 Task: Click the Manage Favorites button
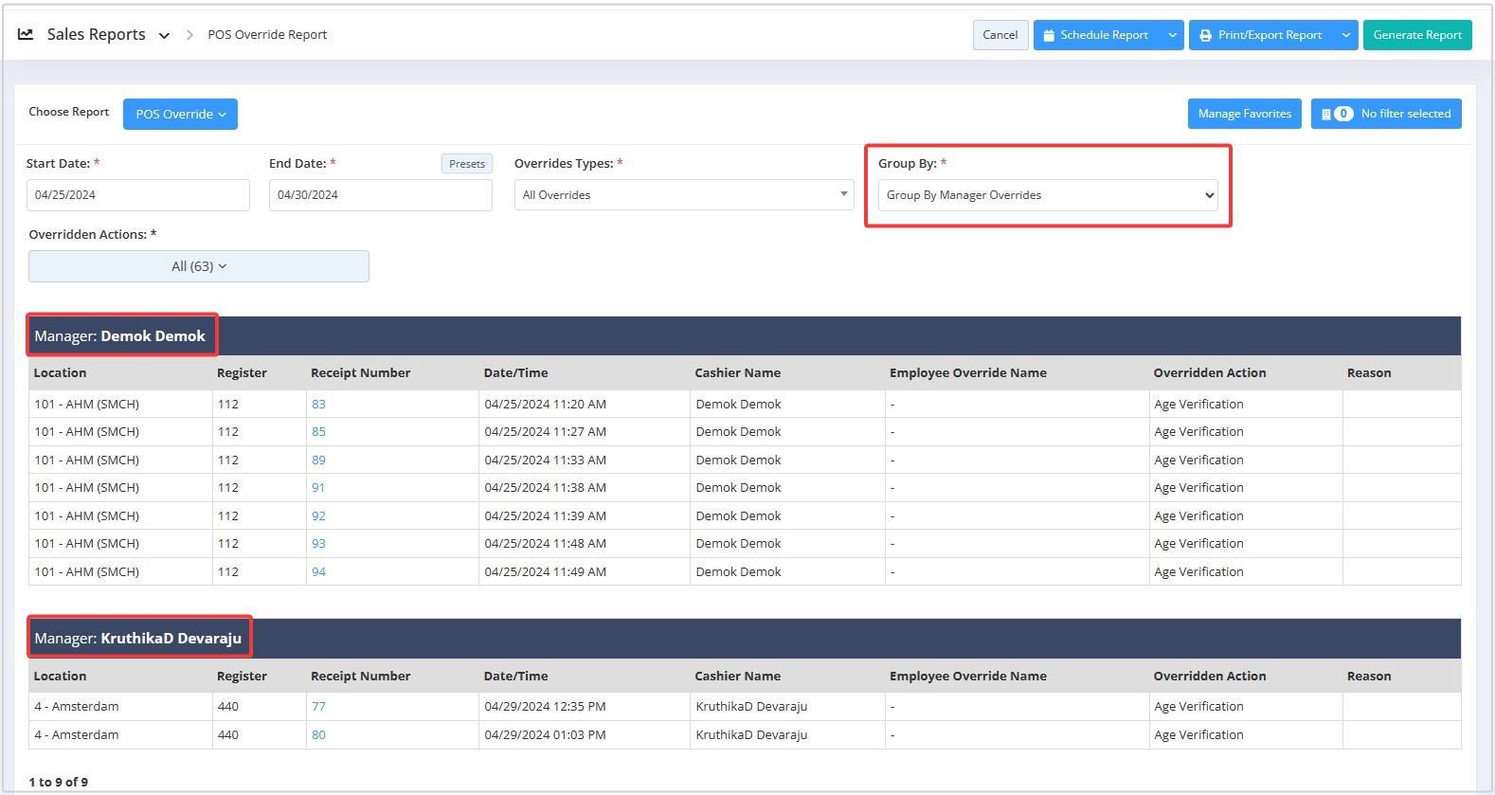(x=1244, y=114)
